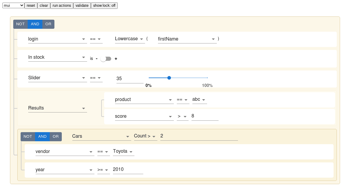Click the 0% mark on the slider

click(x=149, y=85)
